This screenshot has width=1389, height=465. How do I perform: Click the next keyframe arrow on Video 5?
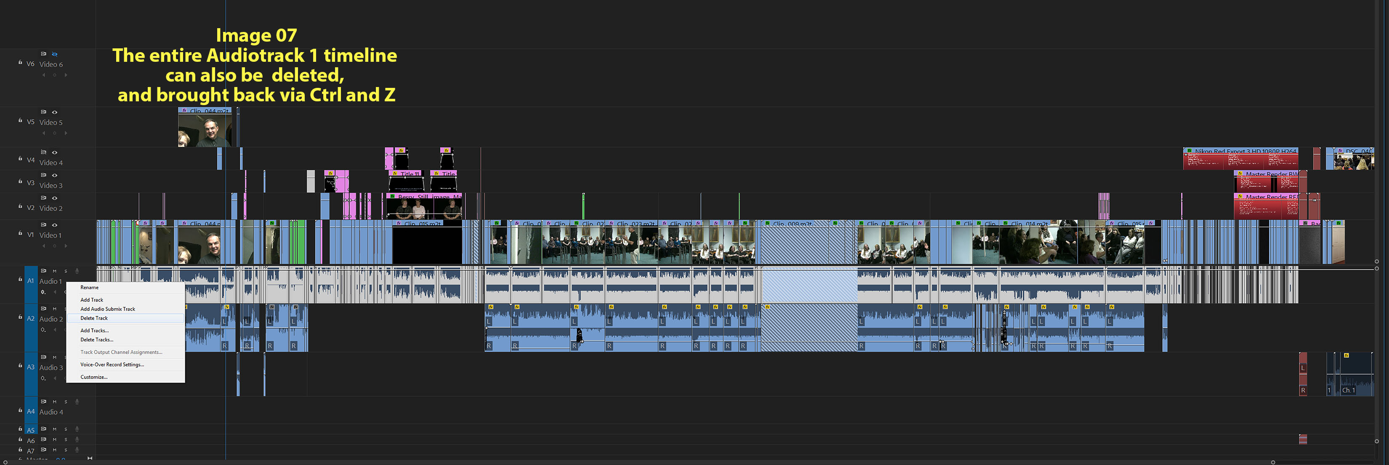[67, 133]
